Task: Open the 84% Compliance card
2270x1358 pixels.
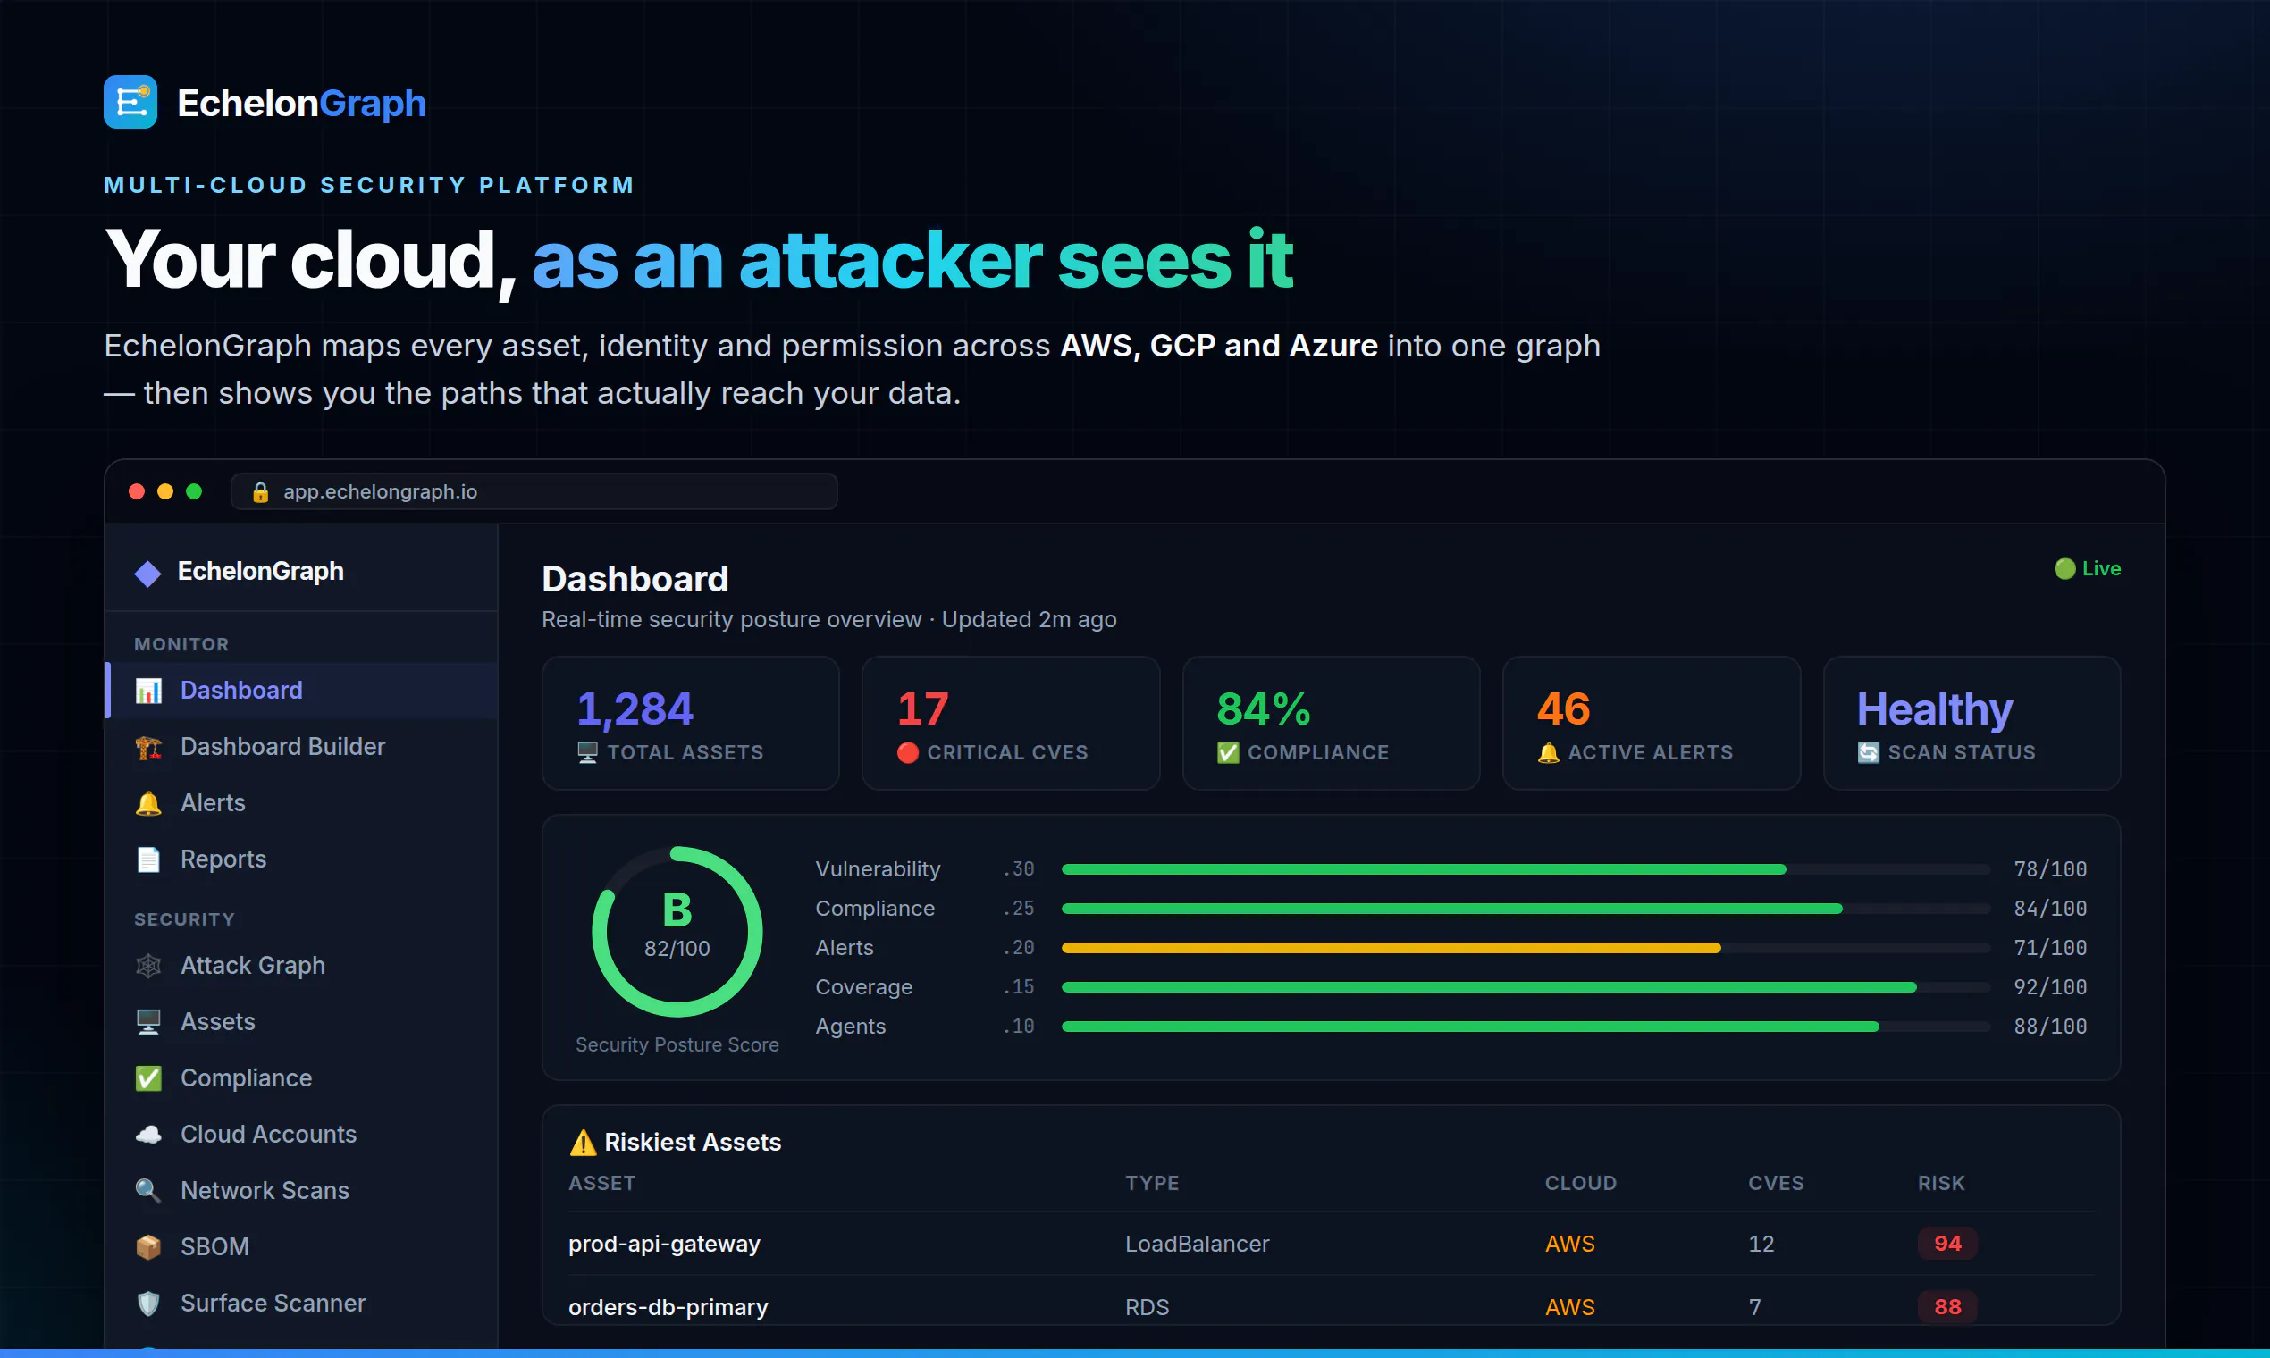Action: (x=1332, y=724)
